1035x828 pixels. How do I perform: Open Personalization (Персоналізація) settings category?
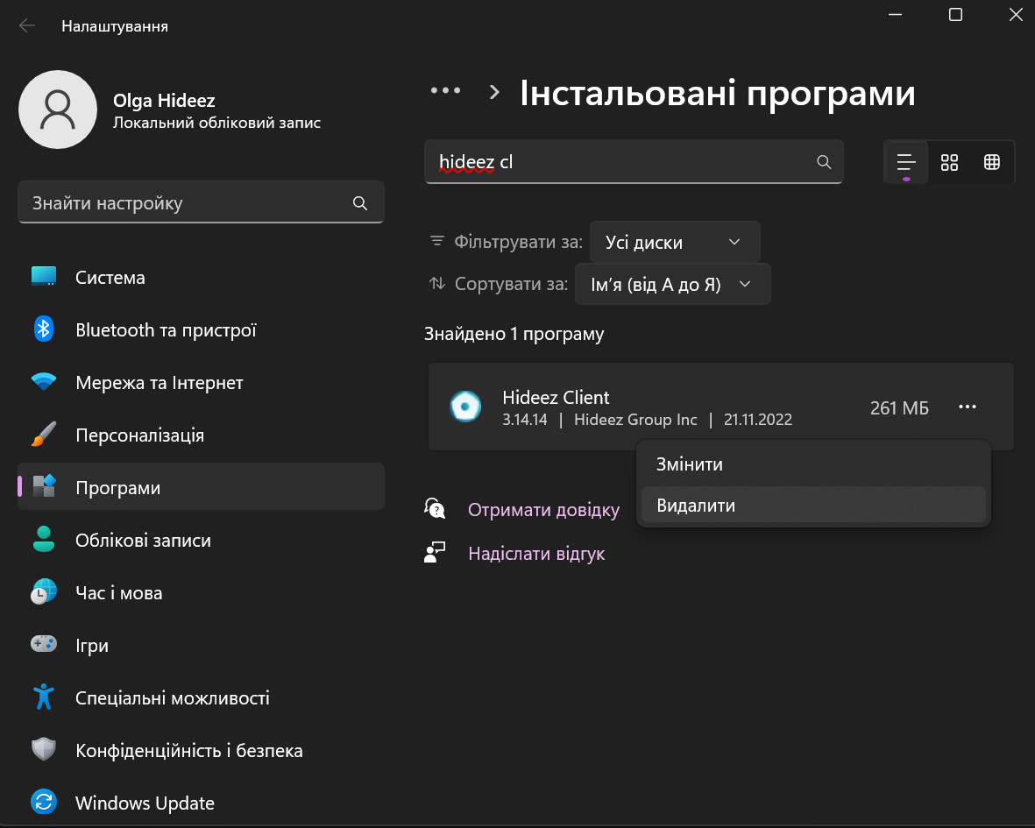point(201,435)
